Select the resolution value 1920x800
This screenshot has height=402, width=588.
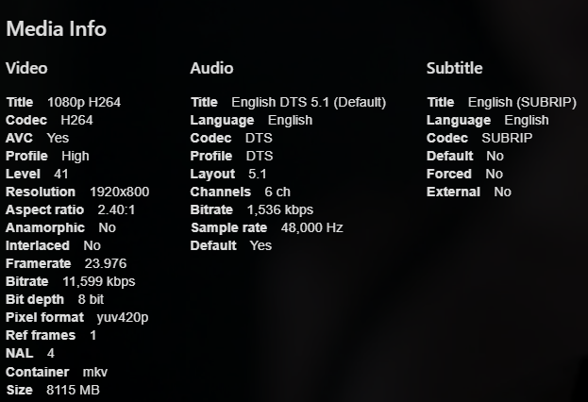click(x=119, y=192)
